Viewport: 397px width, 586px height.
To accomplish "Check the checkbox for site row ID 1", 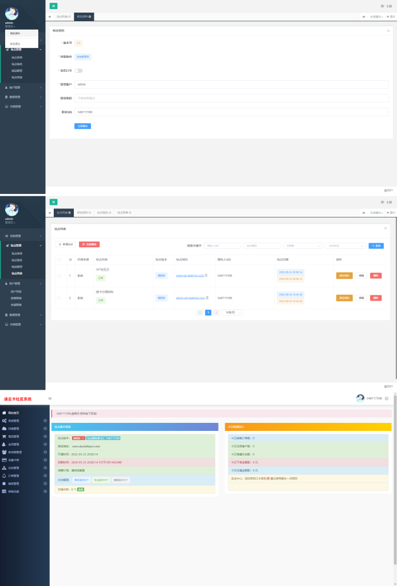I will pos(59,275).
